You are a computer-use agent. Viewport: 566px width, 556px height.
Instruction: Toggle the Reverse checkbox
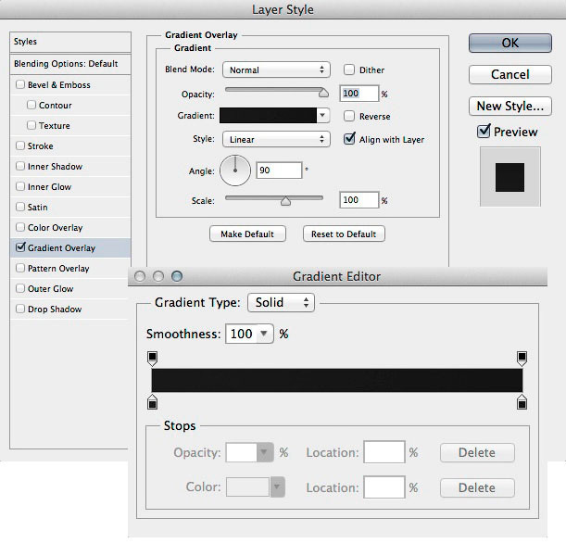[349, 116]
